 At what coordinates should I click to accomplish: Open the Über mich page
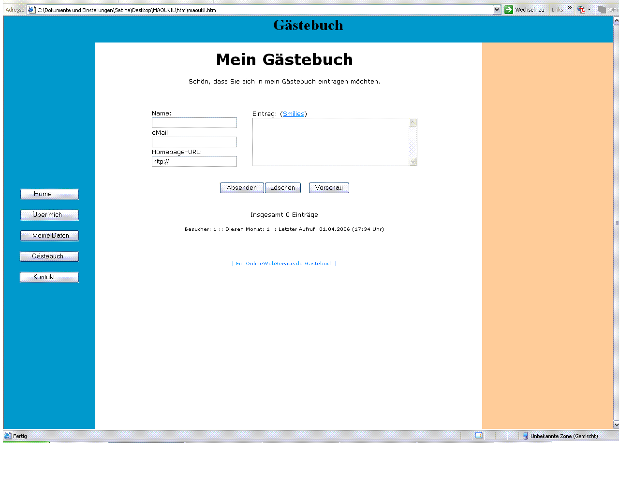(49, 215)
